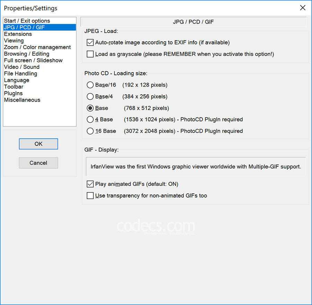Image resolution: width=312 pixels, height=305 pixels.
Task: Pick 16 Base 3072 x 2048 option
Action: click(x=90, y=131)
